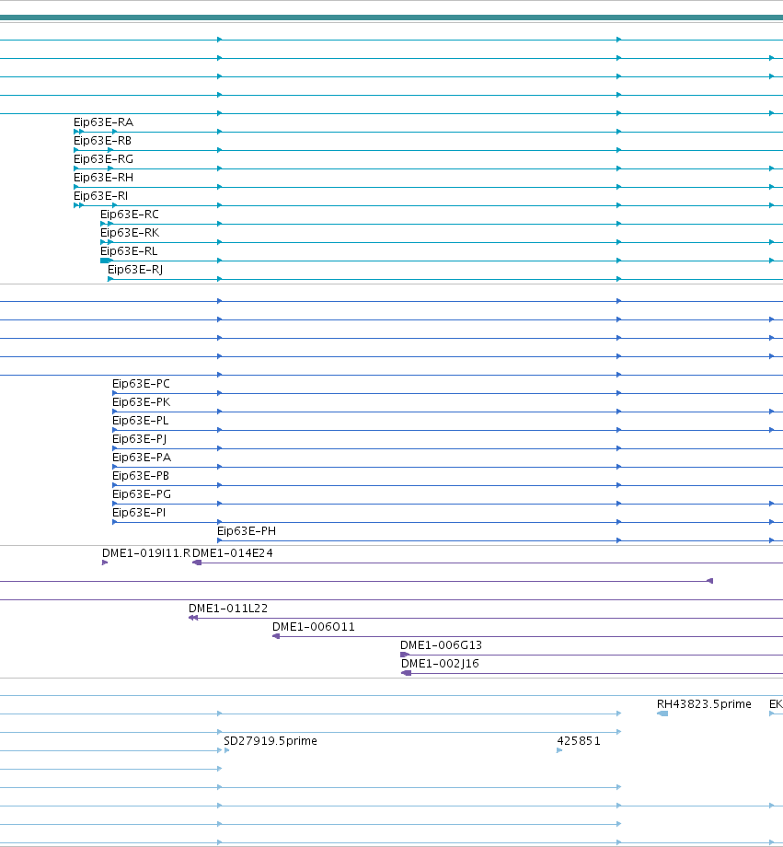
Task: Select the Eip63E-PB protein label
Action: 141,475
